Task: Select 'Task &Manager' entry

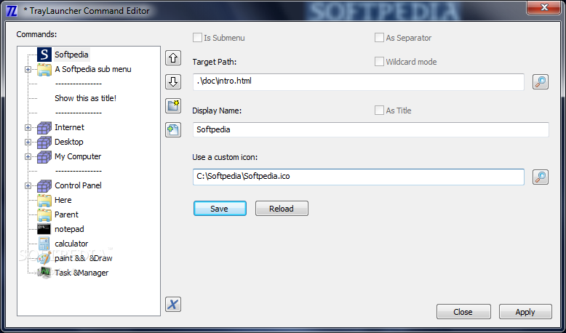Action: tap(81, 273)
